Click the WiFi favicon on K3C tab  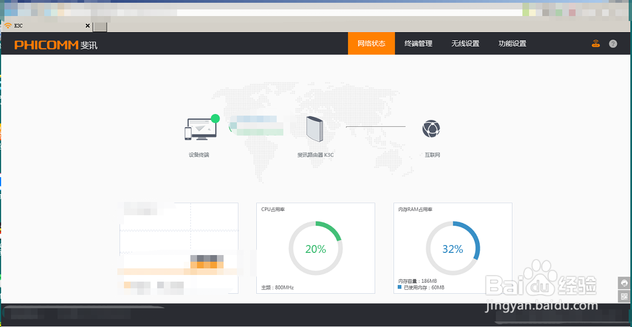(x=8, y=26)
